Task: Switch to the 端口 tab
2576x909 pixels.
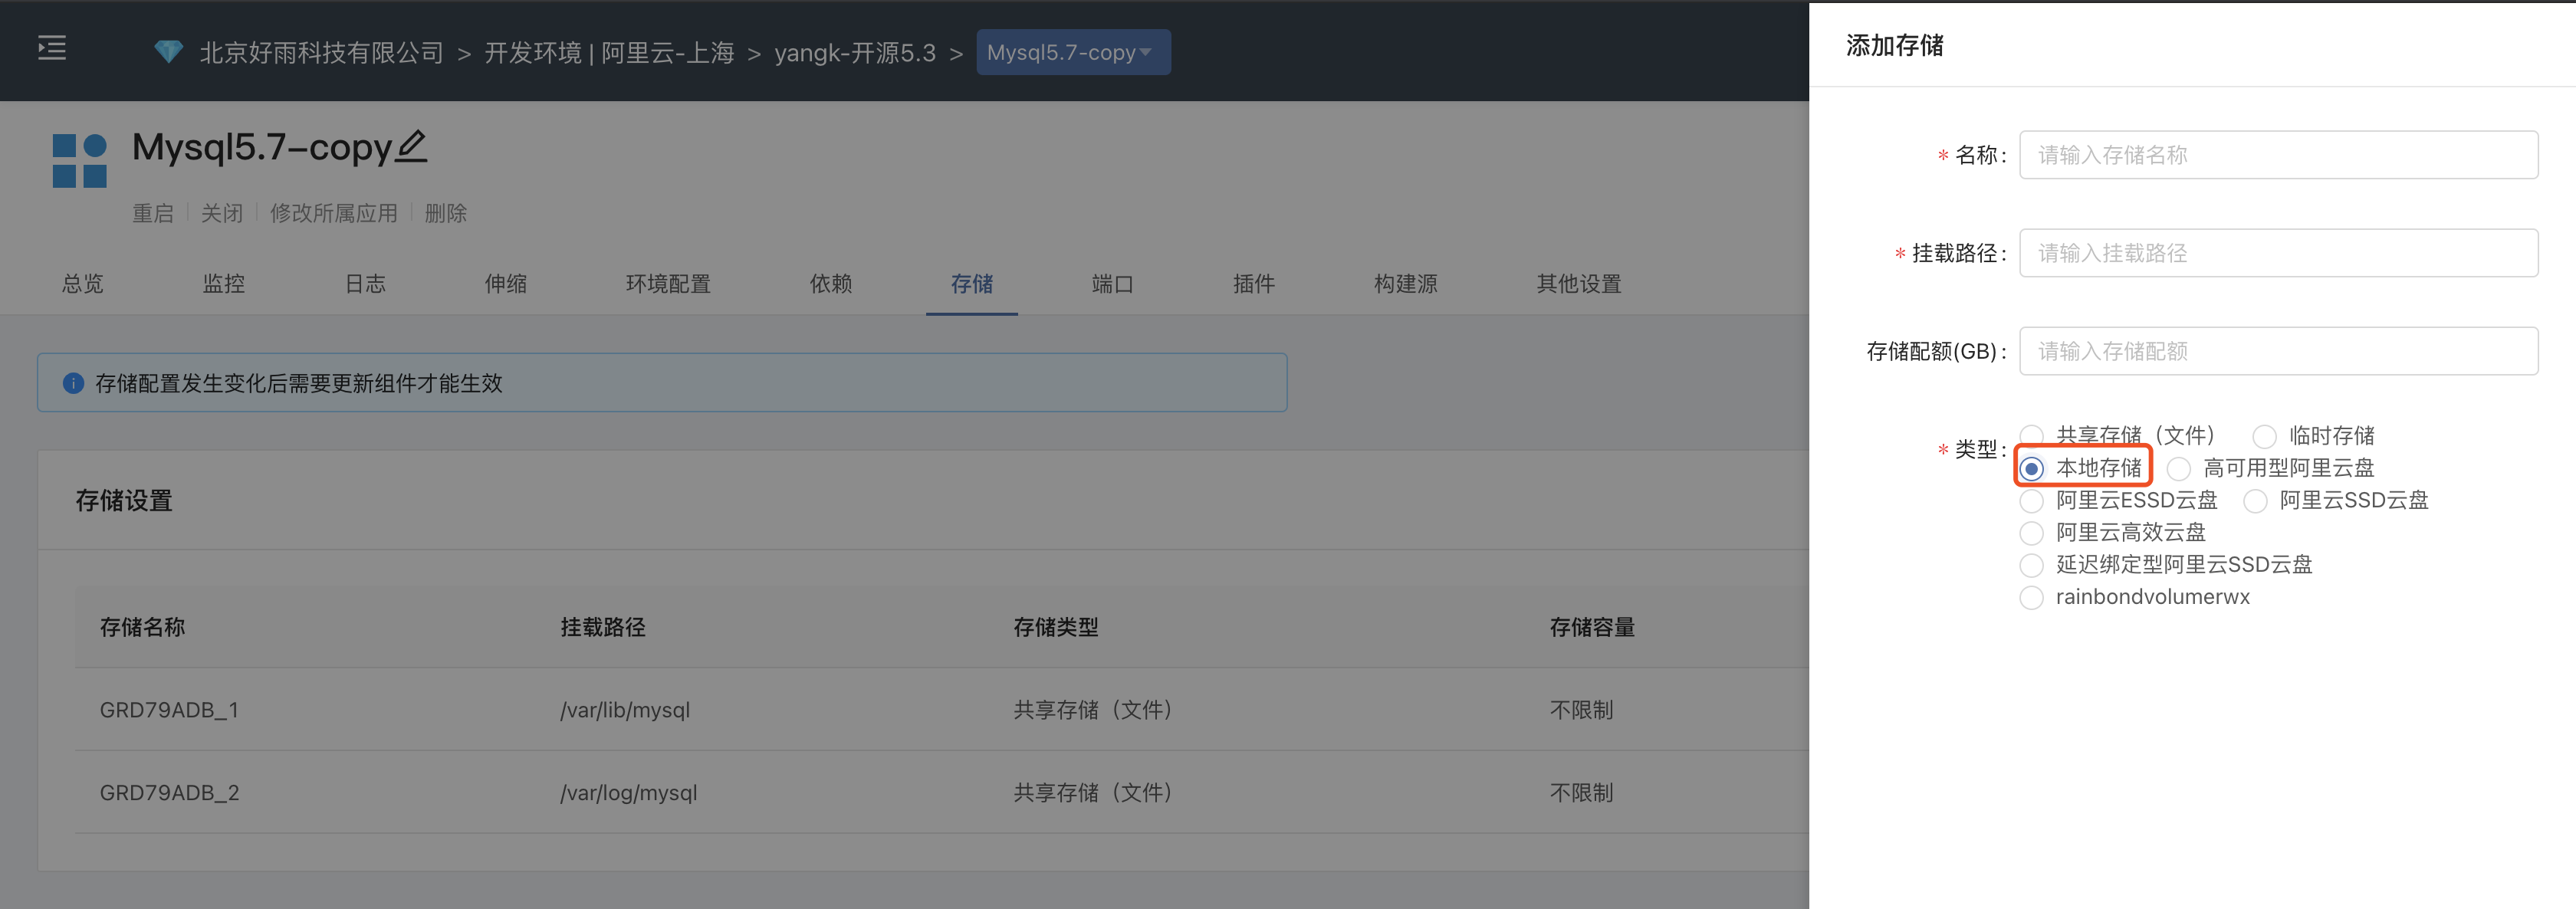Action: point(1113,284)
